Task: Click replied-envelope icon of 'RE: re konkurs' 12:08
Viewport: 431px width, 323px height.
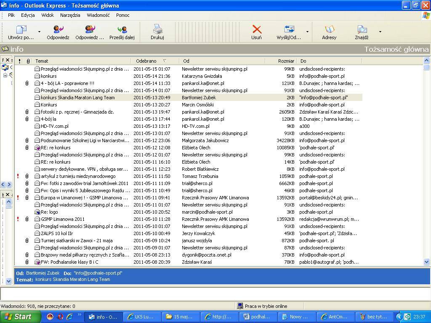Action: click(x=37, y=148)
